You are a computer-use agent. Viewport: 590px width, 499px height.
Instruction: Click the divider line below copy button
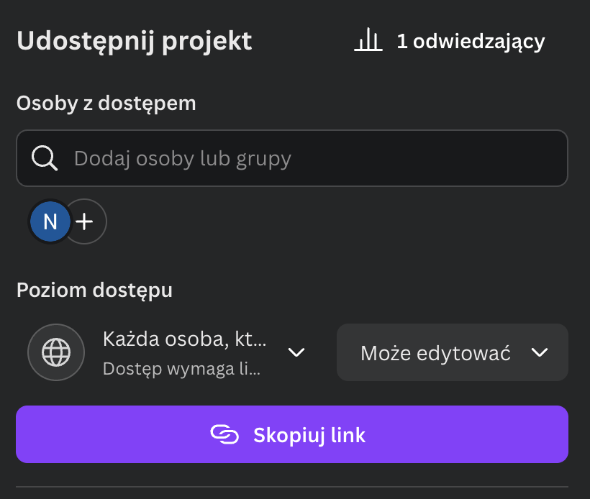[x=292, y=487]
